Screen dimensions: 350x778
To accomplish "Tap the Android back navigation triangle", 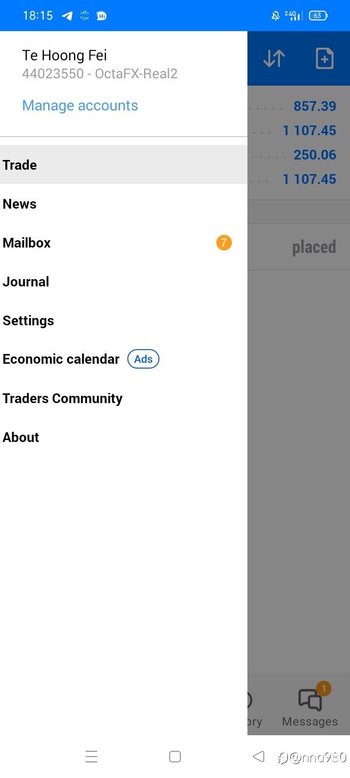I will [x=259, y=757].
